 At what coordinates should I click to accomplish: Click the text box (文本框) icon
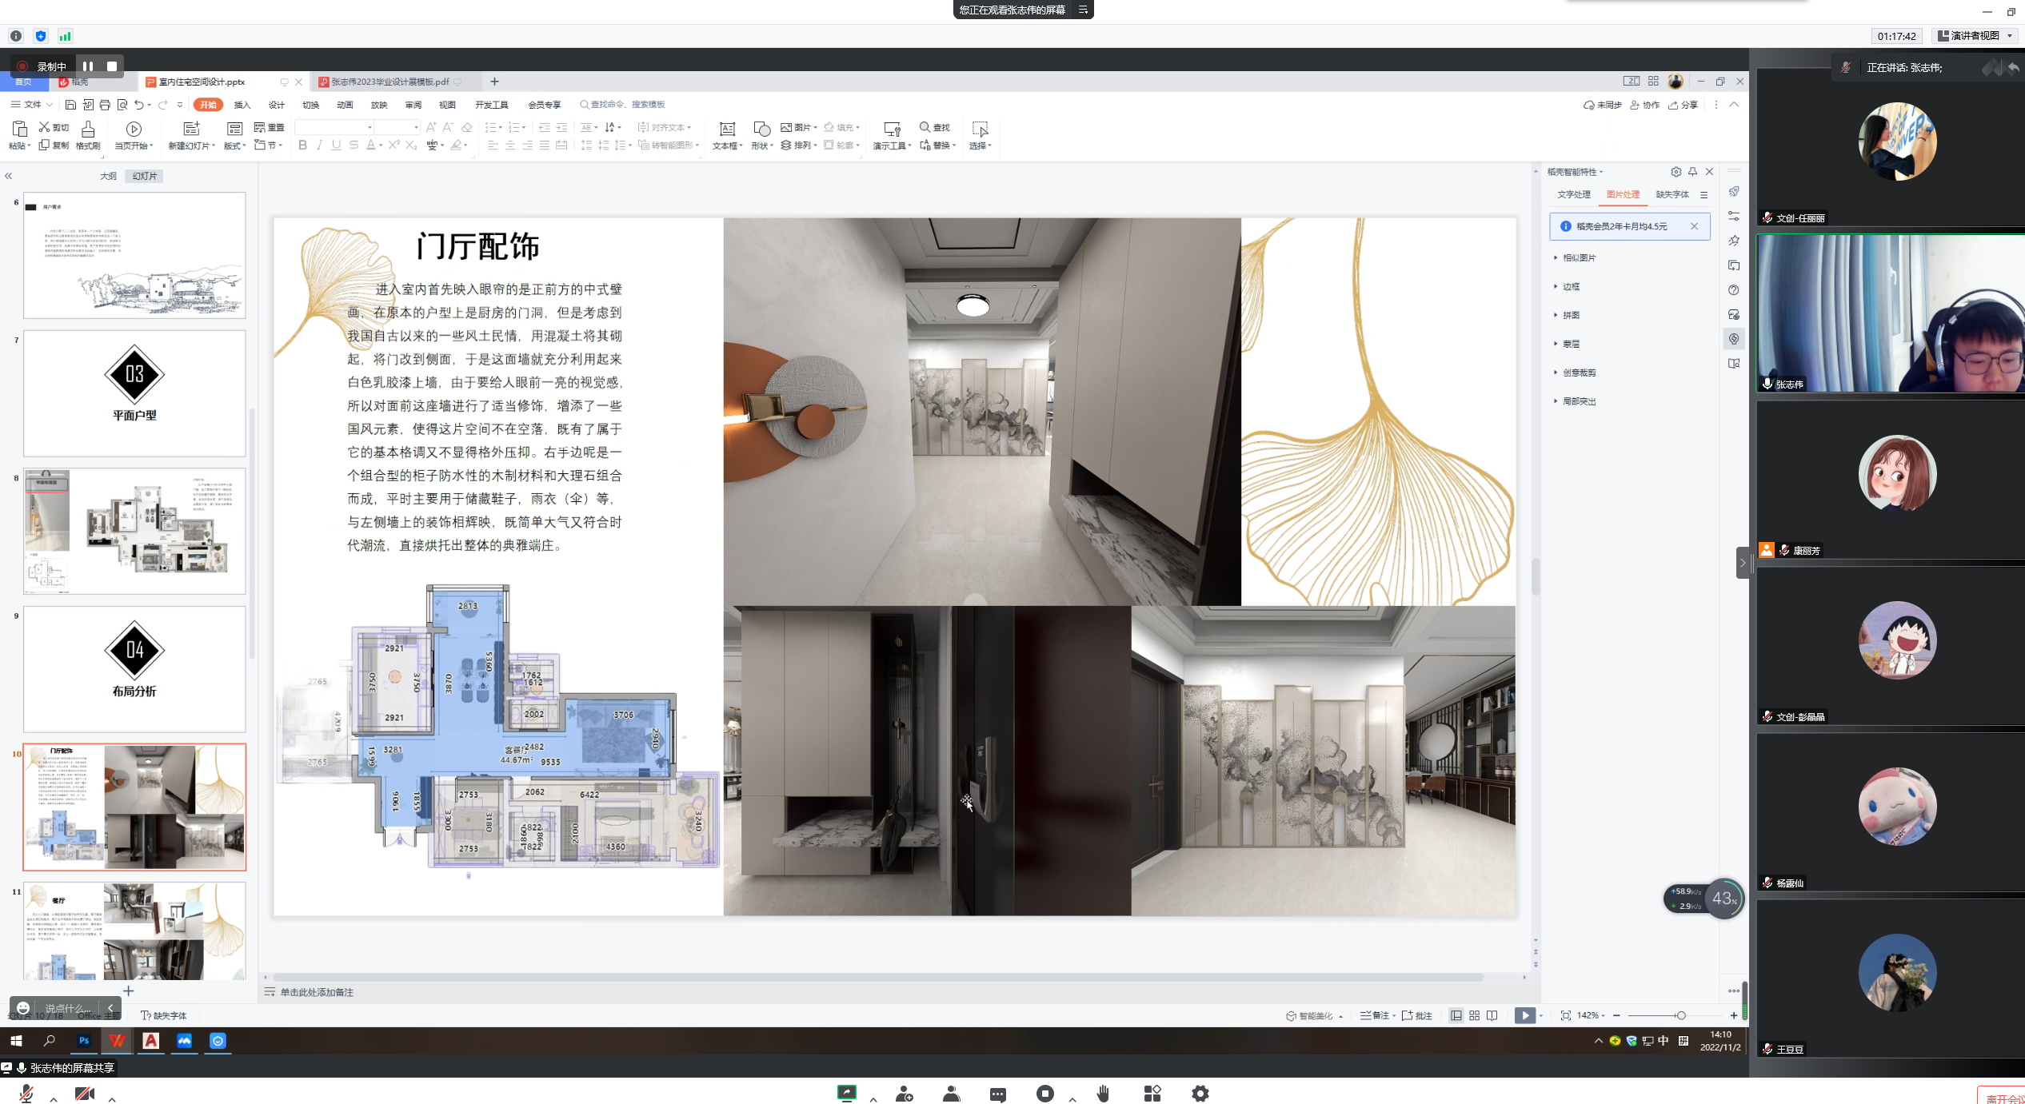click(x=727, y=130)
